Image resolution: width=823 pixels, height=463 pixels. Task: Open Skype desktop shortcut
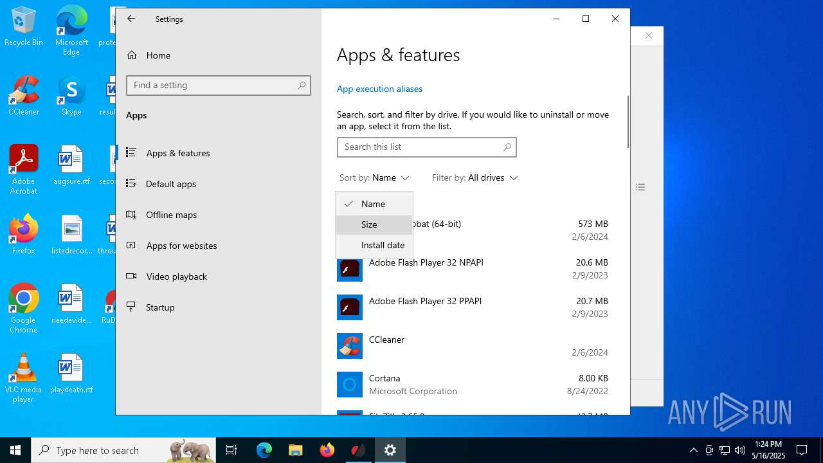pos(71,96)
